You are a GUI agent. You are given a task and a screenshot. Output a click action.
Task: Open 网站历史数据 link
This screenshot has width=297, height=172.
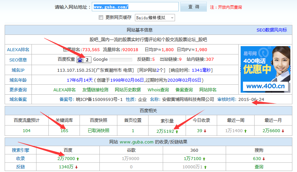pyautogui.click(x=128, y=90)
